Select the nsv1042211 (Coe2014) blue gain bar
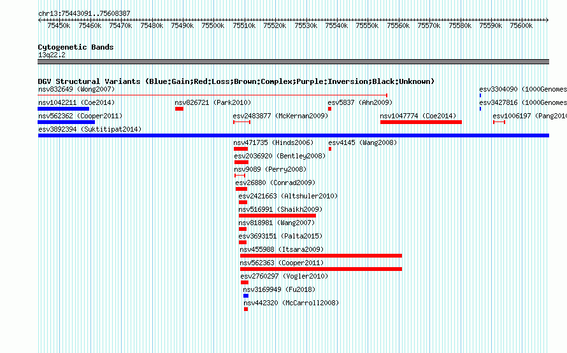 (x=63, y=109)
